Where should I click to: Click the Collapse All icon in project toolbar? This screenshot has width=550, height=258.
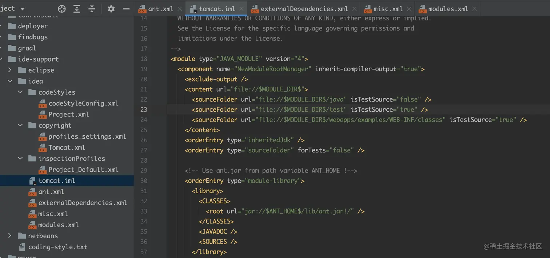pos(92,9)
